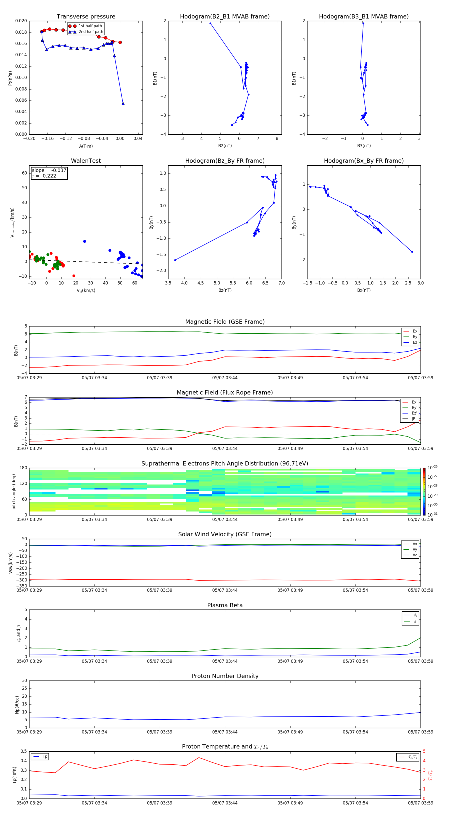Screen dimensions: 450x825
Task: Click the "B2(nT)" x-axis label
Action: point(225,146)
